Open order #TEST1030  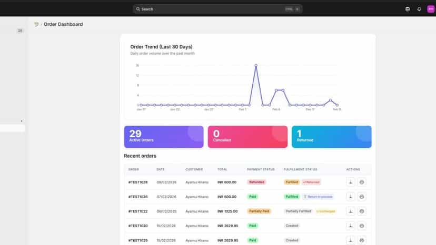tap(138, 226)
